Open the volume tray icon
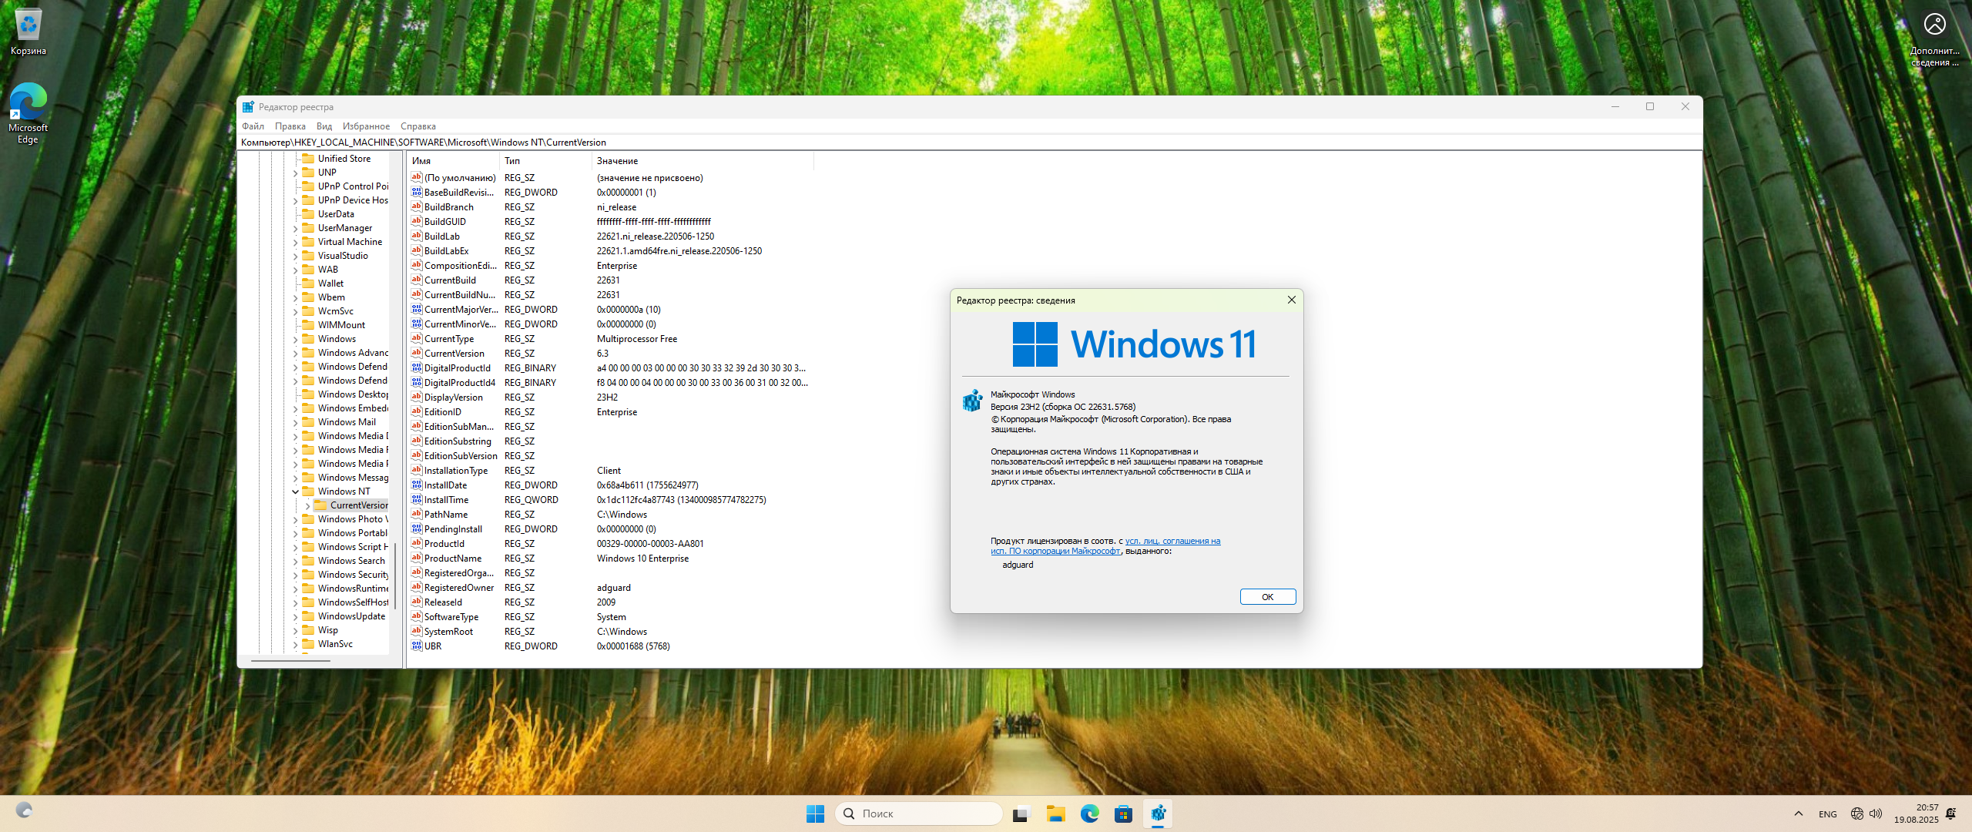The image size is (1972, 832). pos(1876,814)
